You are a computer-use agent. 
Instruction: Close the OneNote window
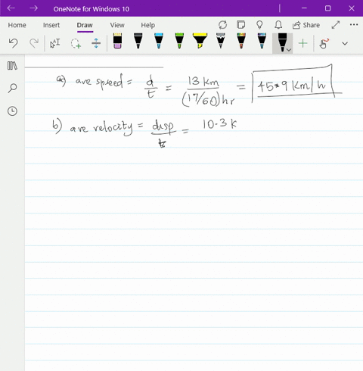(352, 8)
